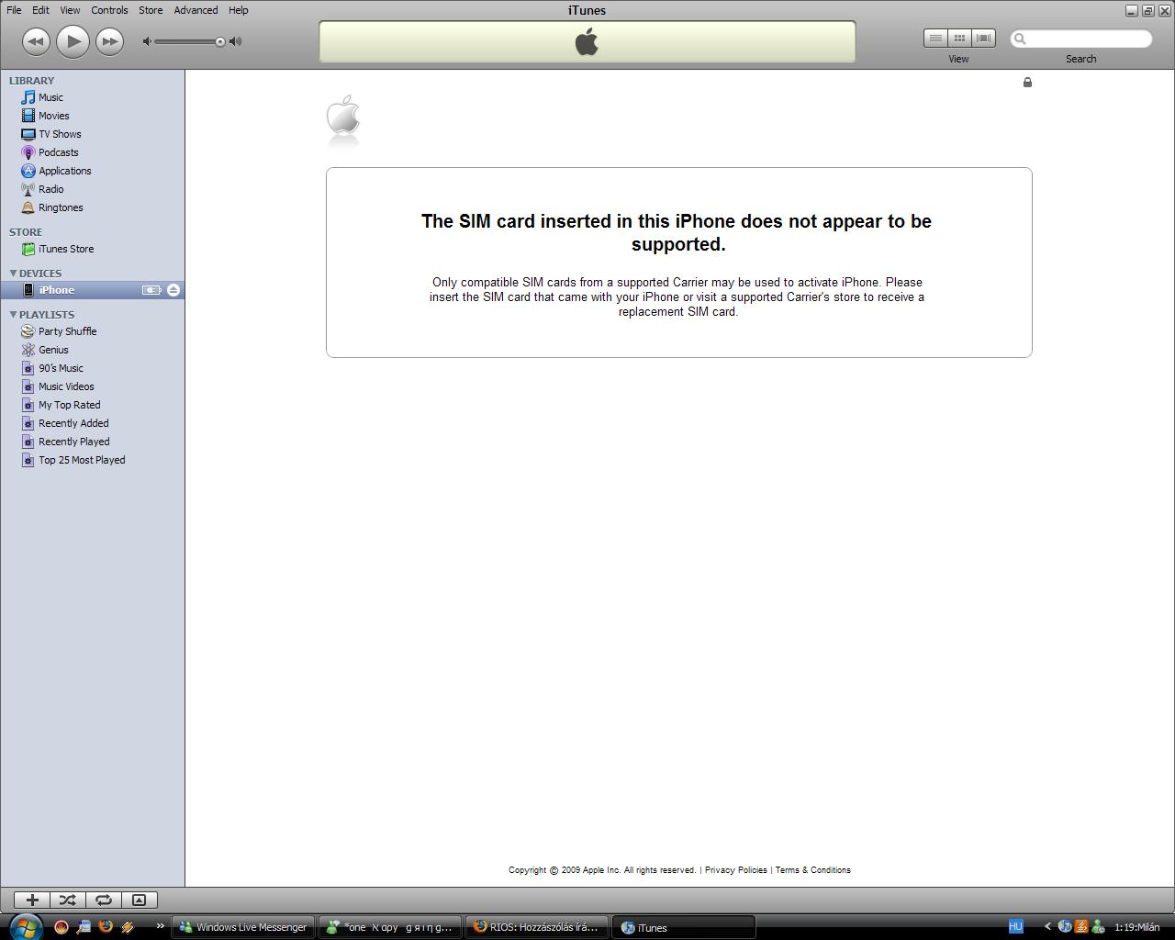Image resolution: width=1175 pixels, height=940 pixels.
Task: Click the Windows Start button
Action: (25, 926)
